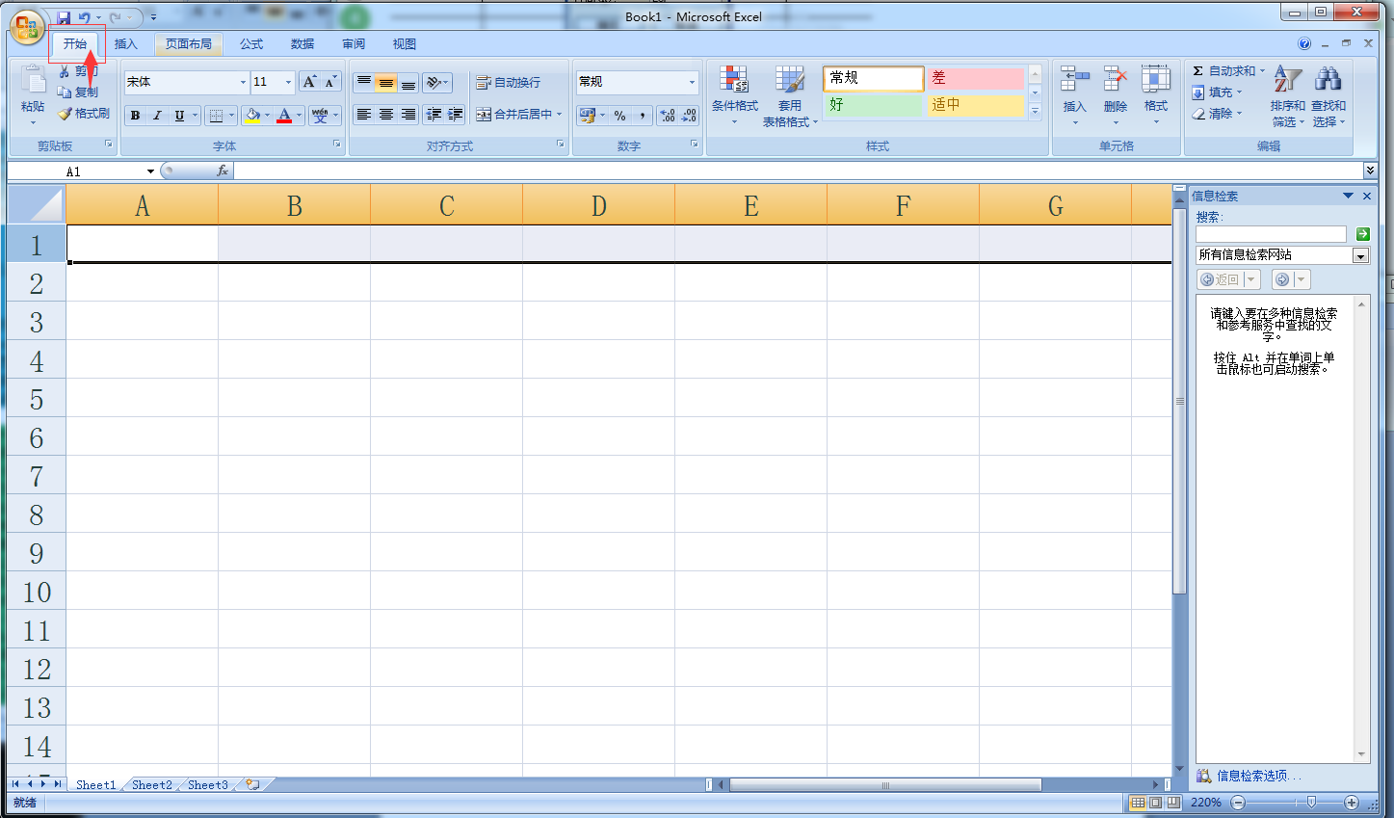
Task: Click the Copy (复制) icon
Action: pyautogui.click(x=65, y=92)
